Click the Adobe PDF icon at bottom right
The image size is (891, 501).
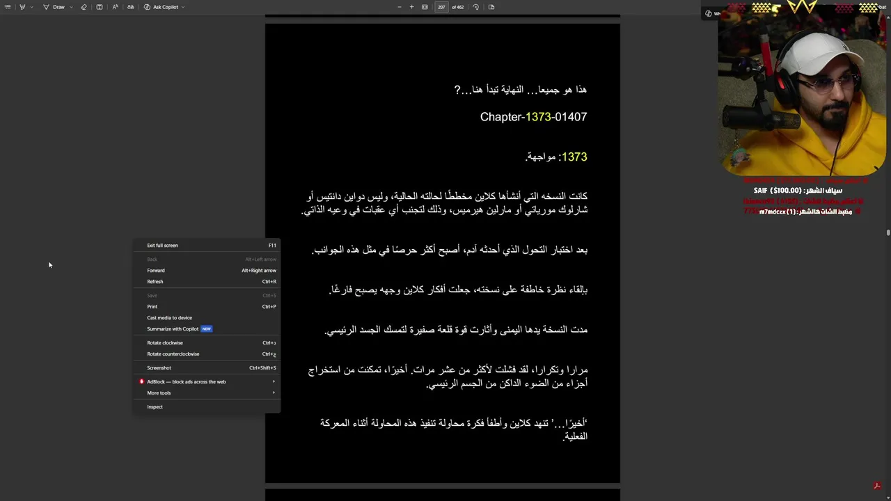877,486
